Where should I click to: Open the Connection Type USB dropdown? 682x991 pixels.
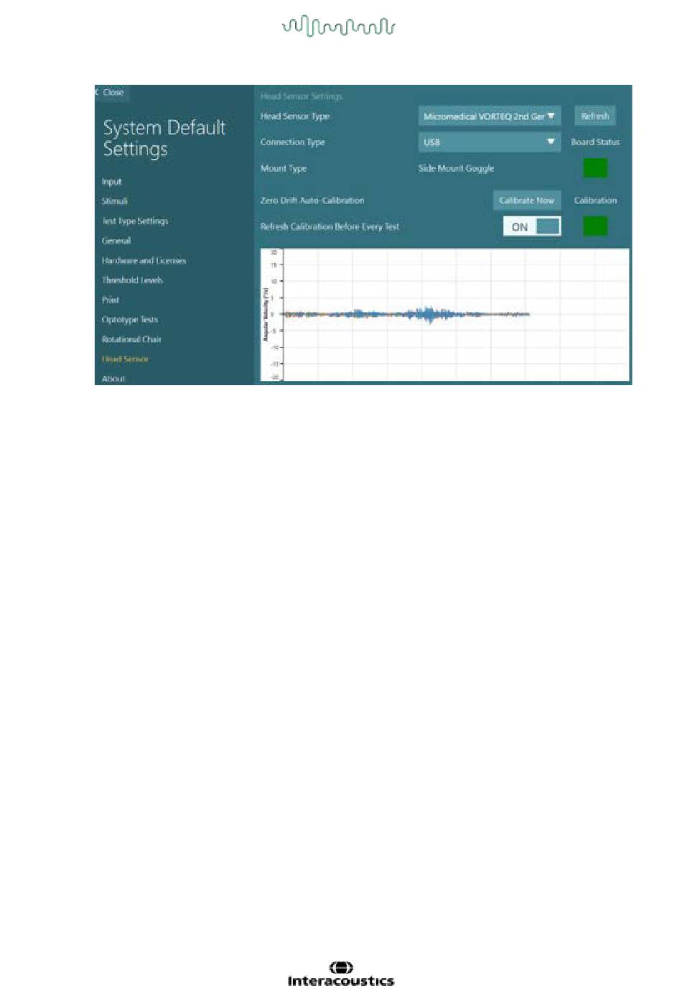tap(489, 142)
